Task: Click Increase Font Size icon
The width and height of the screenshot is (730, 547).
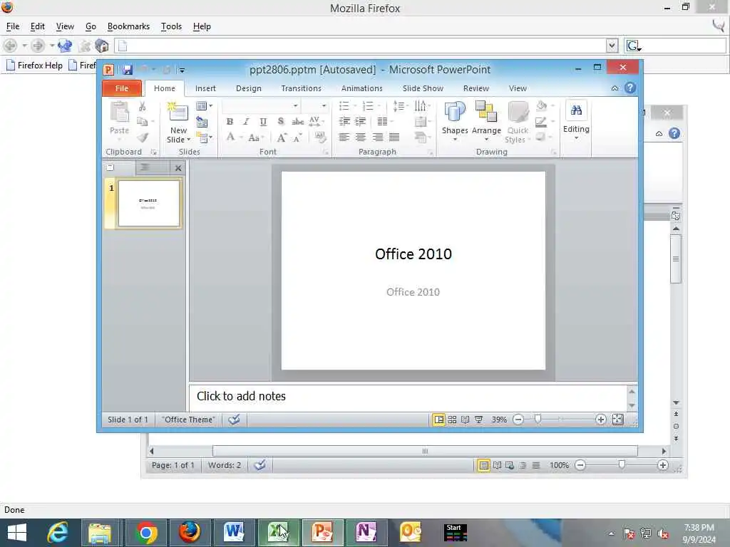Action: pos(282,137)
